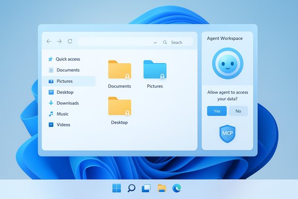Screen dimensions: 298x199
Task: Open Task View on the taskbar
Action: [x=146, y=188]
